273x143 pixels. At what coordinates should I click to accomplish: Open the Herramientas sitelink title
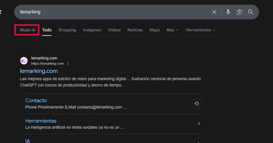pos(41,121)
